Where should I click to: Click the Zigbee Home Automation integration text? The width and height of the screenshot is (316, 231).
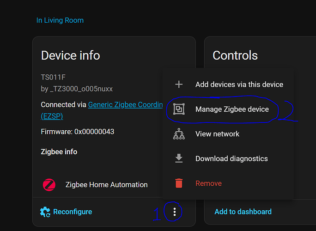coord(107,185)
